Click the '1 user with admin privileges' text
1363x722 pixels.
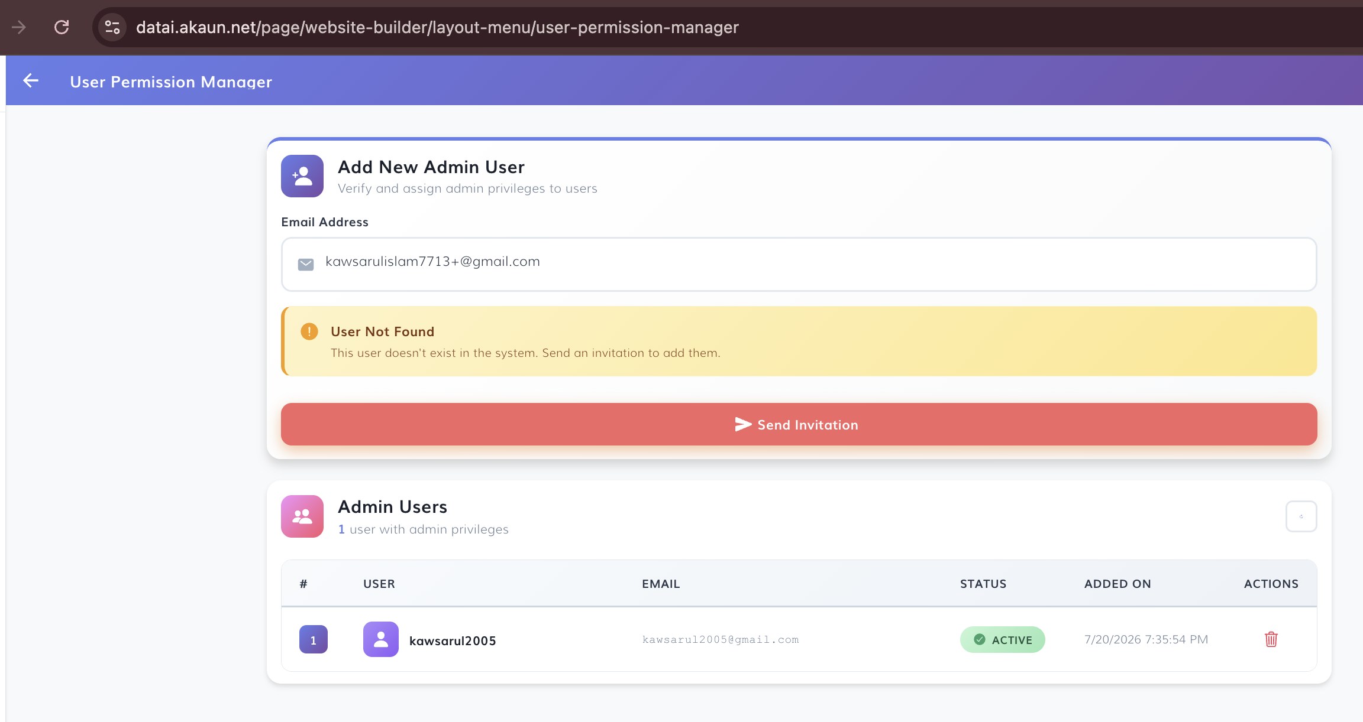point(423,529)
